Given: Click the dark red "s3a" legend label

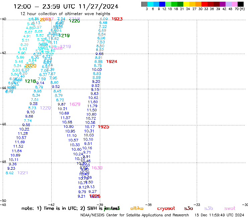Looking at the screenshot, I should tap(188, 208).
